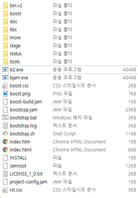The width and height of the screenshot is (138, 198).
Task: Click the 23KB size of boostcpp.jam
Action: click(x=131, y=110)
